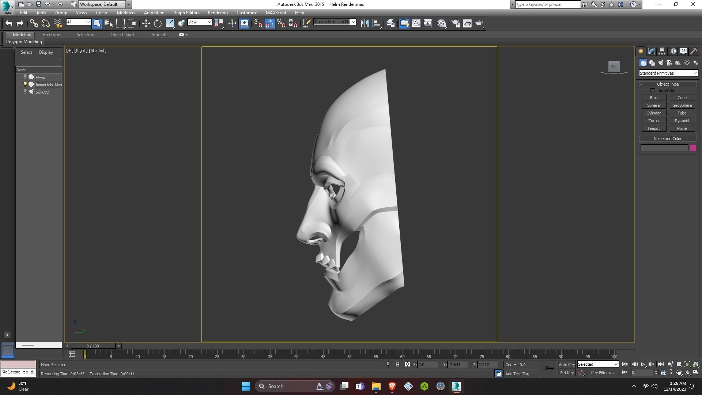Screen dimensions: 702x395
Task: Activate the Select Object tool
Action: (x=97, y=23)
